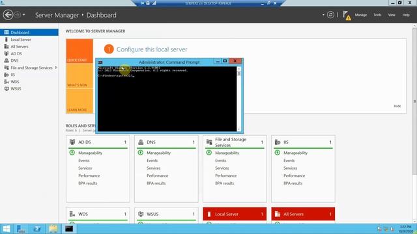Open the IIS role tile header

coord(303,142)
